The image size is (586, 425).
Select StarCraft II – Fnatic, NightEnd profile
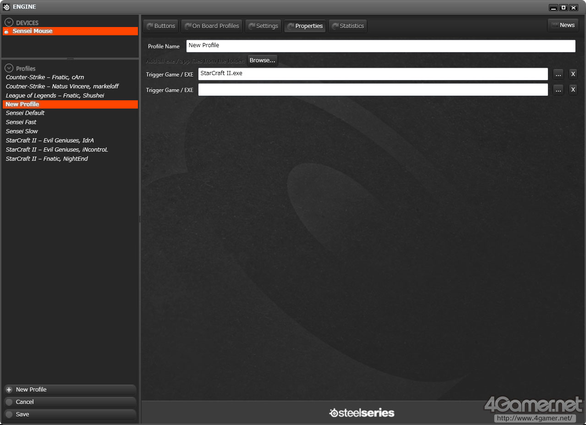pos(47,159)
